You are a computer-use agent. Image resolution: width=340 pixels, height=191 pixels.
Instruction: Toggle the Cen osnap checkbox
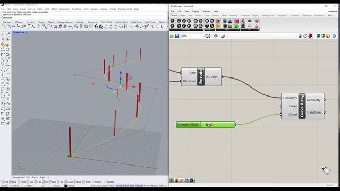pos(36,182)
